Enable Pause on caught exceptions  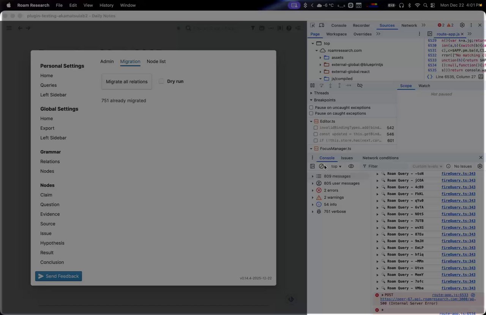[311, 113]
